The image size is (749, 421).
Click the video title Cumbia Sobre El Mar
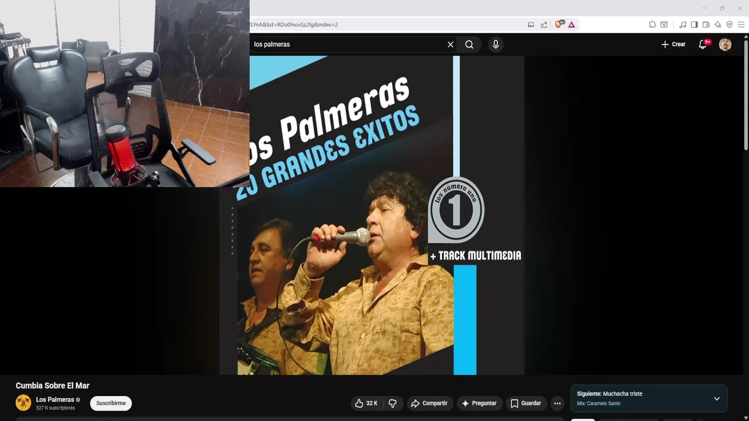pyautogui.click(x=53, y=386)
